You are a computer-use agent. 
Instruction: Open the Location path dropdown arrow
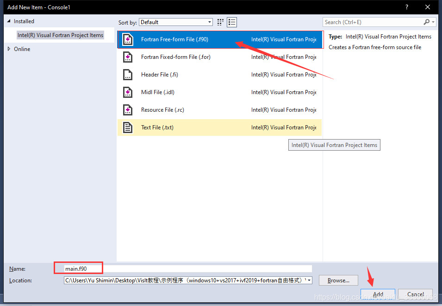click(x=308, y=280)
